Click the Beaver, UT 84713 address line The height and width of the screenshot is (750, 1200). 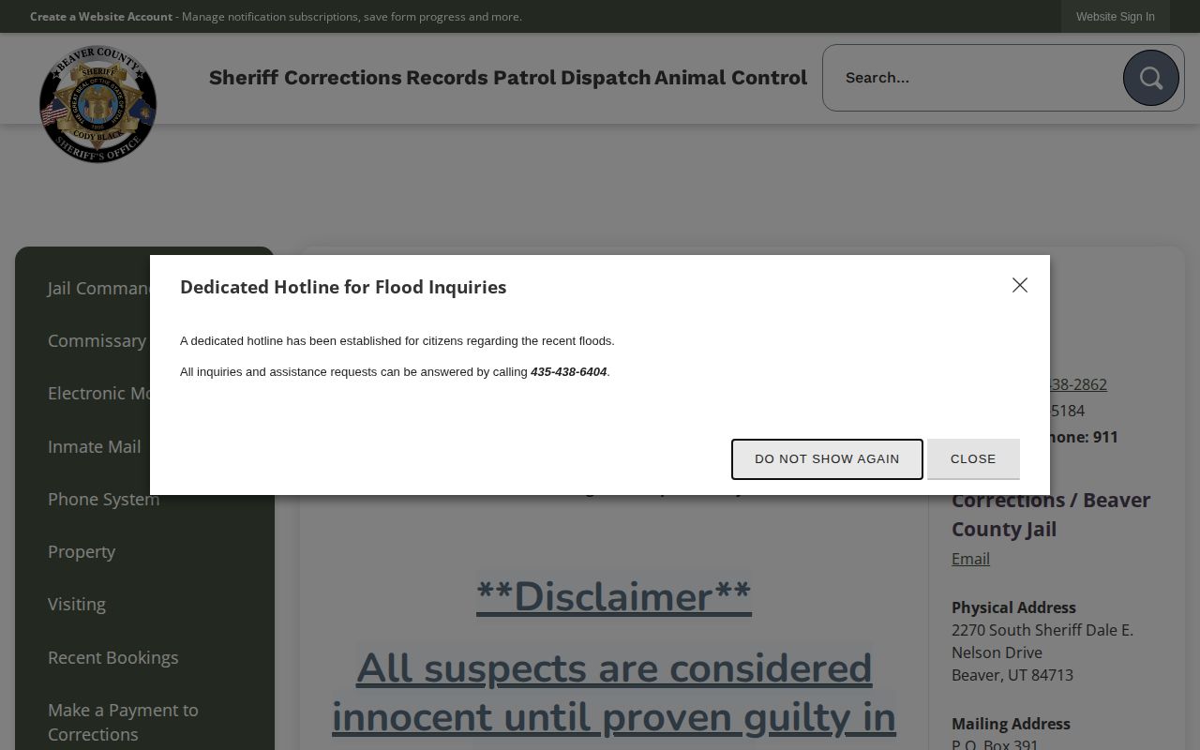click(1012, 675)
